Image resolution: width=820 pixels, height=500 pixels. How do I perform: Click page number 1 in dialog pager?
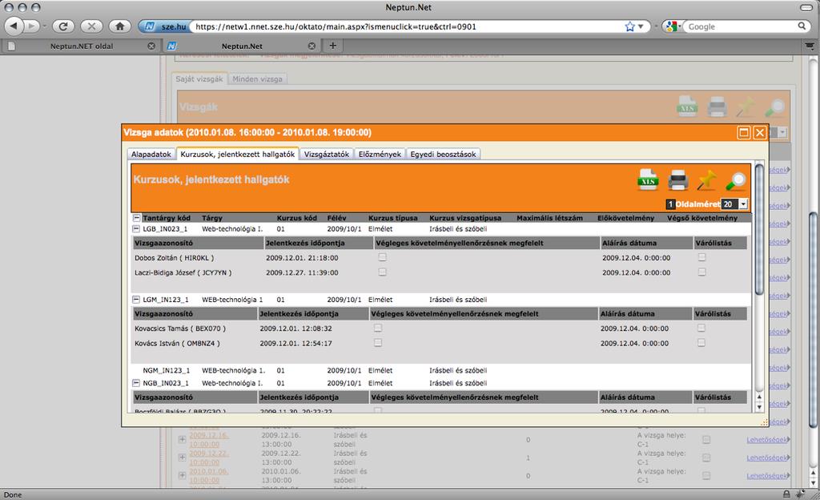(x=670, y=204)
